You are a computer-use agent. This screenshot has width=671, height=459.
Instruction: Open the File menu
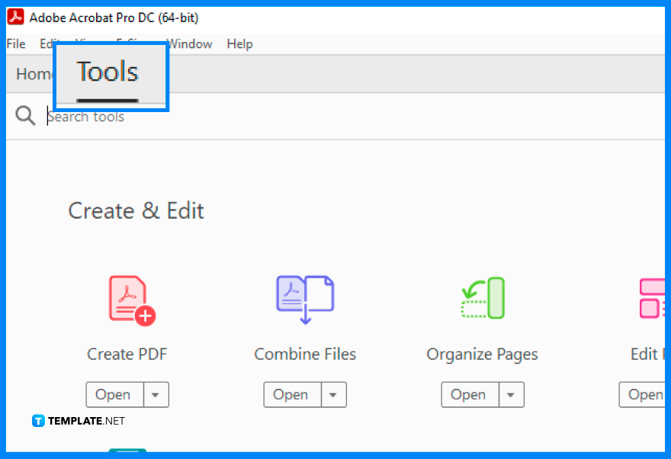15,43
